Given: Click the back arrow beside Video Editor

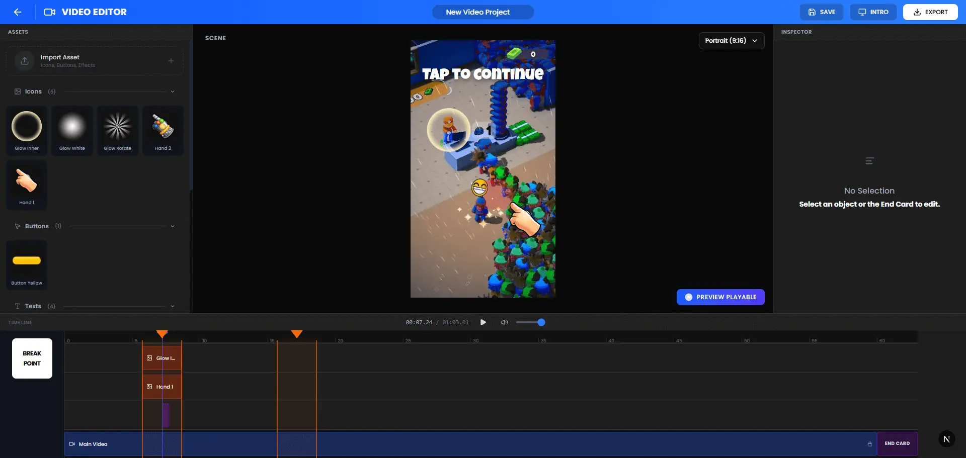Looking at the screenshot, I should pyautogui.click(x=18, y=12).
